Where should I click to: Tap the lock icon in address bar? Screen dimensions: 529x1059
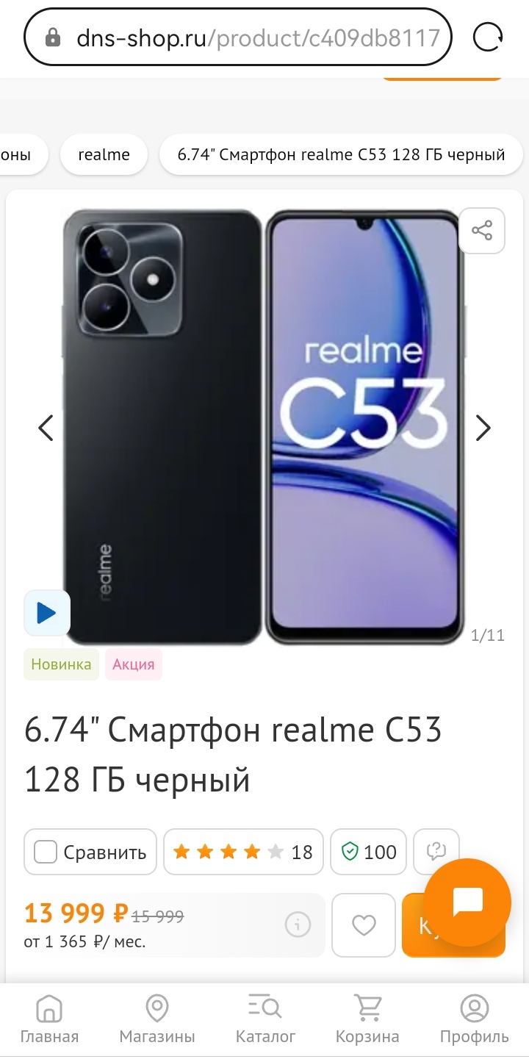(53, 37)
